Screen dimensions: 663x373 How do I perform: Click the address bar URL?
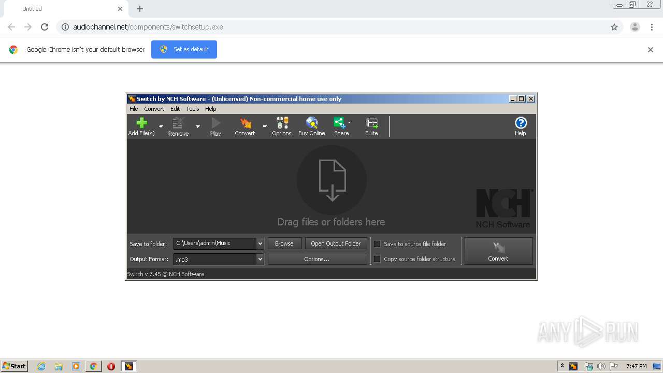tap(148, 27)
